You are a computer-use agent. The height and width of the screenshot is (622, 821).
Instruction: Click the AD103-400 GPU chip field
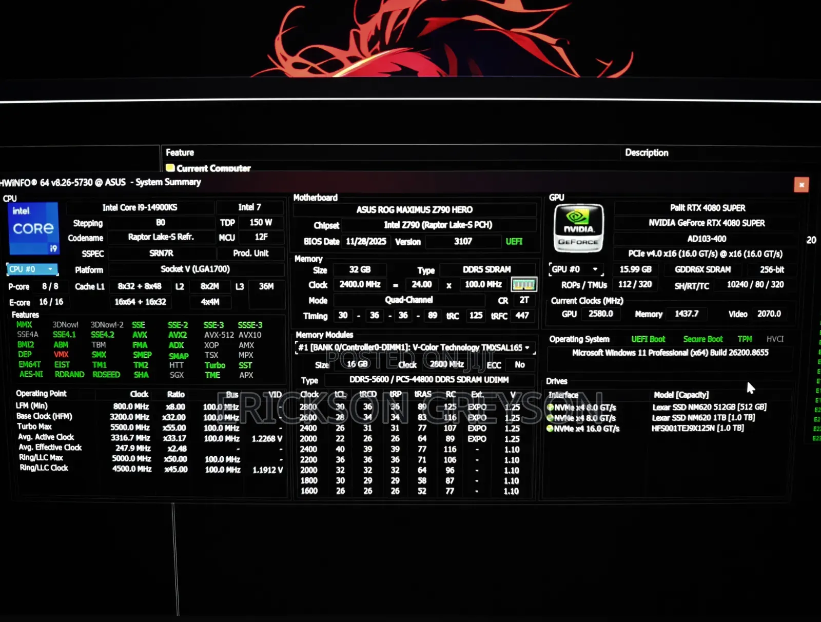pos(707,239)
